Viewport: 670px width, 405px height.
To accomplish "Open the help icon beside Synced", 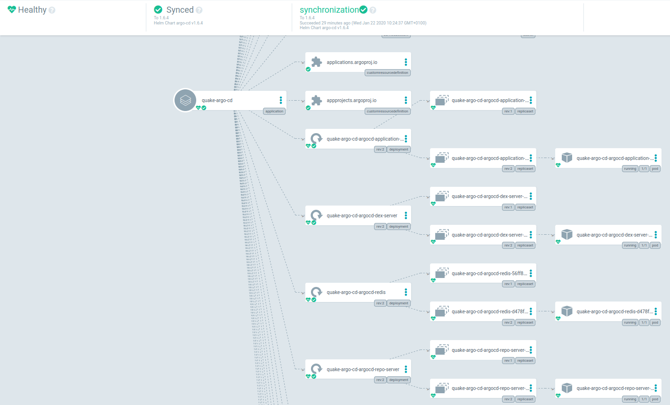I will (x=199, y=10).
